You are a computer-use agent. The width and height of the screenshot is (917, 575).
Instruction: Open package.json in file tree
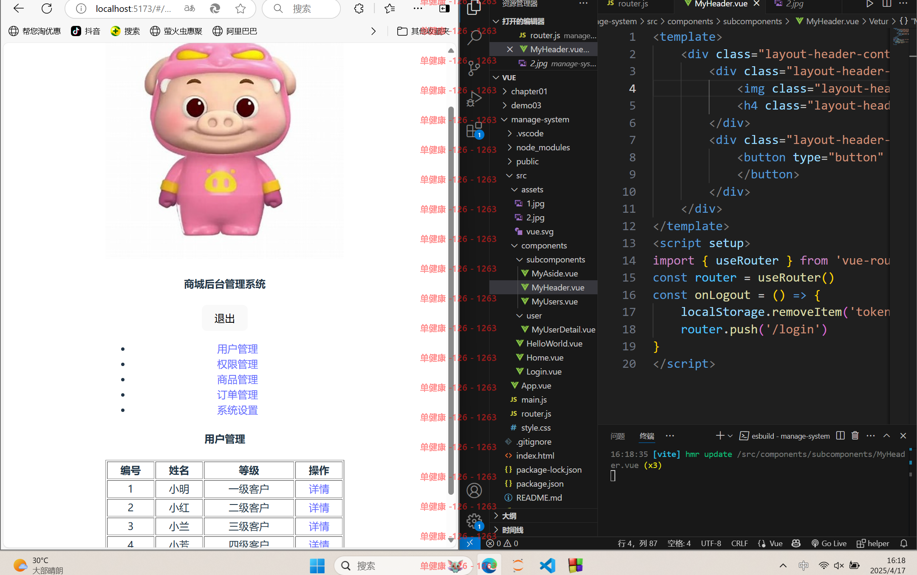click(540, 484)
